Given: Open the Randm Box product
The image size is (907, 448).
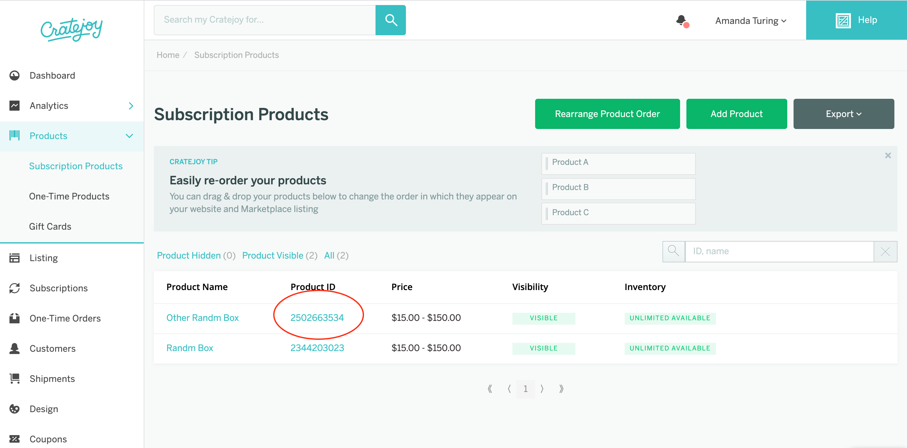Looking at the screenshot, I should coord(189,348).
